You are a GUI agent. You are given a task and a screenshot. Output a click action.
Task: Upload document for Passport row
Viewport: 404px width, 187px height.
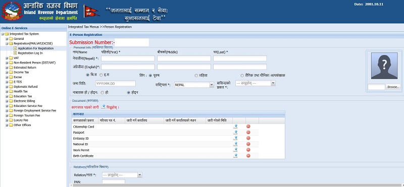coord(235,132)
